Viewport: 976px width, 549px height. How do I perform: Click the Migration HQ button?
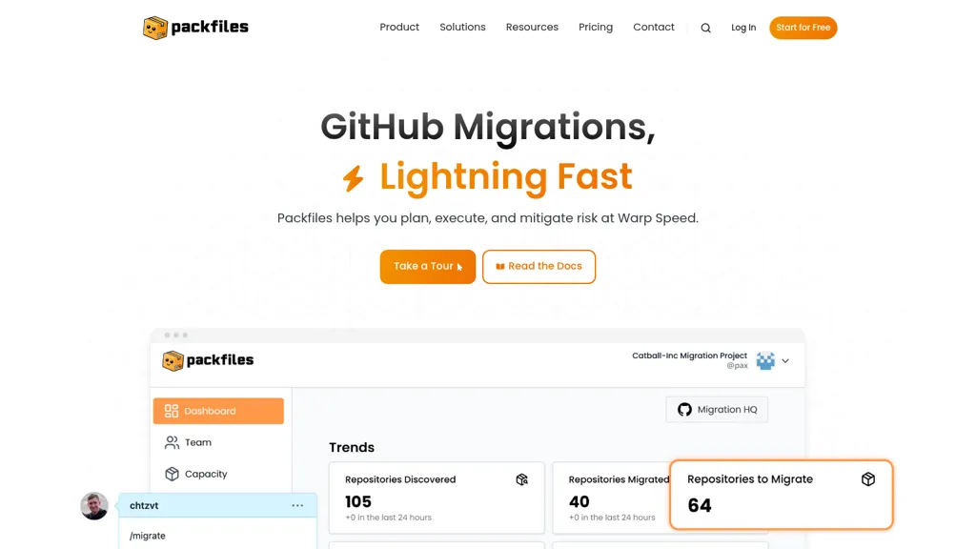click(717, 410)
